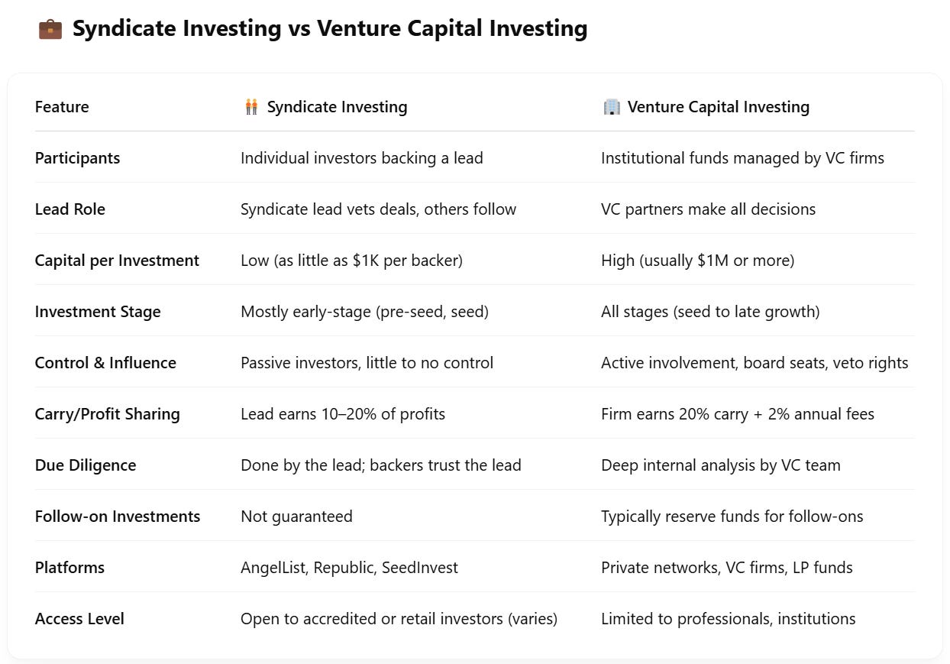
Task: Select the Venture Capital Investing header text
Action: click(718, 107)
